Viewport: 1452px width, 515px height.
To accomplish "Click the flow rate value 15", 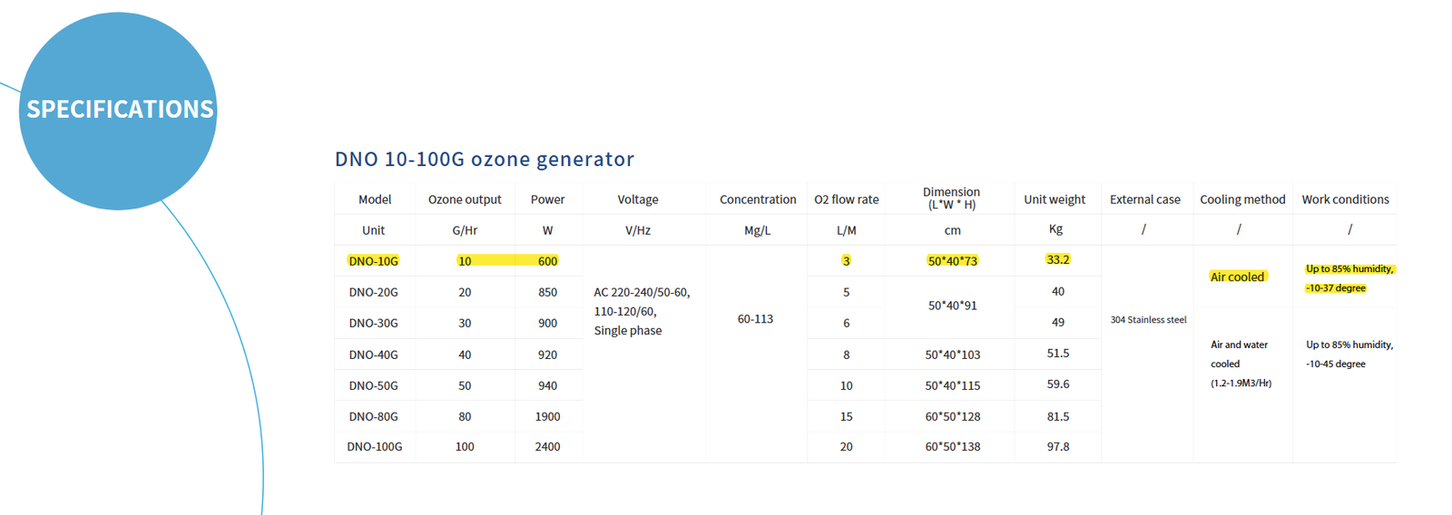I will (x=846, y=416).
